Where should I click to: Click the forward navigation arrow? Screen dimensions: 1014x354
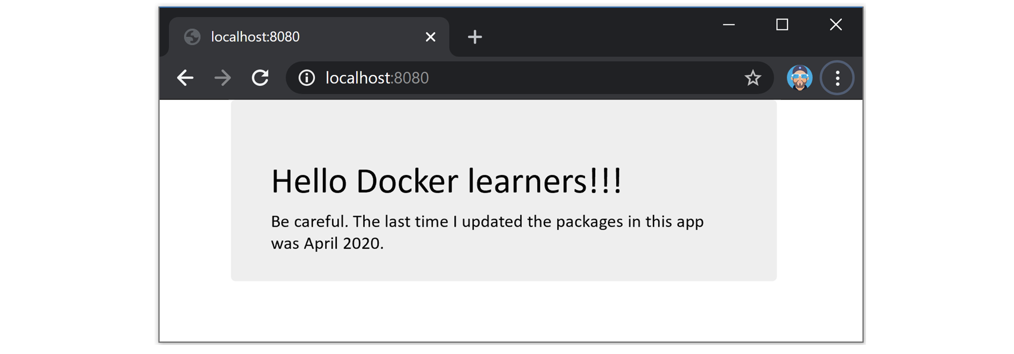[222, 78]
